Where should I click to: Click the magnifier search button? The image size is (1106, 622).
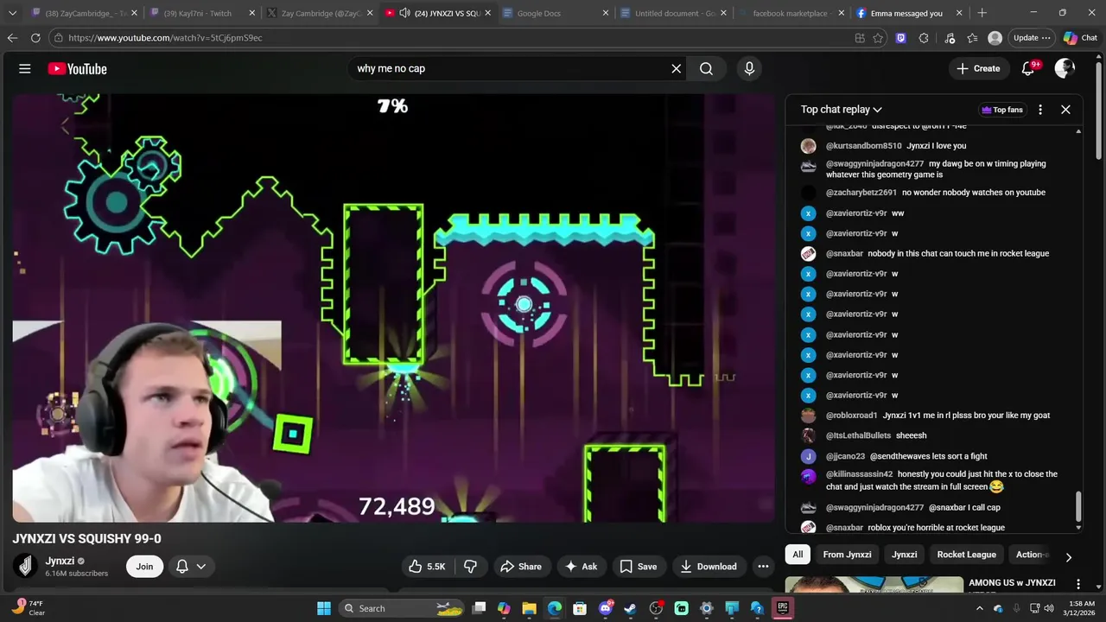coord(706,68)
